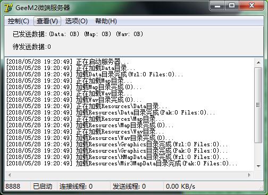Select log line 正在加载Map目录...
The width and height of the screenshot is (268, 195).
69,81
